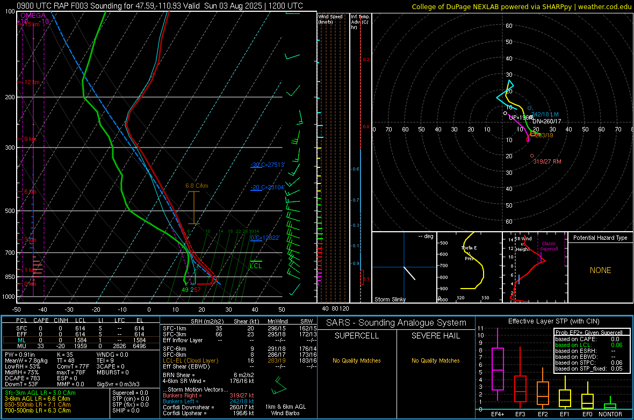Click the 12 km height marker label
Viewport: 634px width, 420px height.
click(32, 82)
